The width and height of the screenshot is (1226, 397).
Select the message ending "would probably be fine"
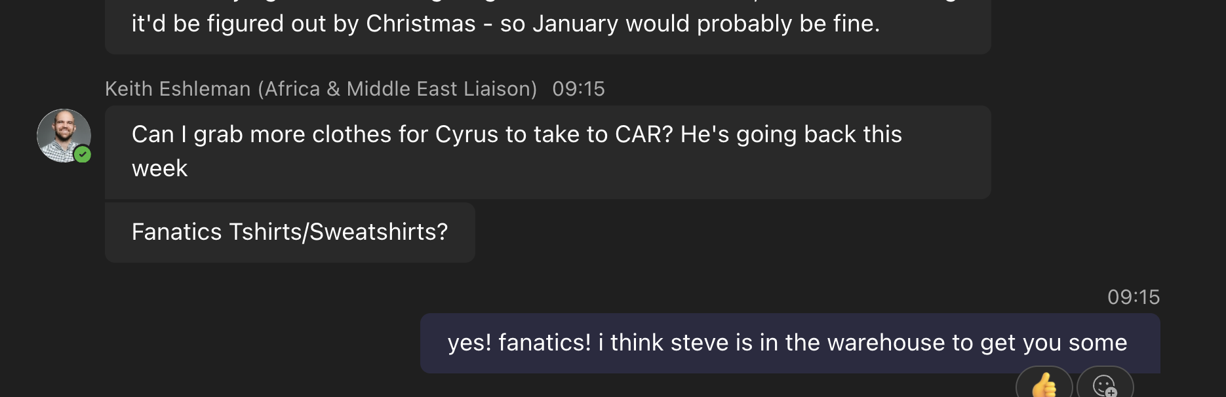tap(547, 25)
